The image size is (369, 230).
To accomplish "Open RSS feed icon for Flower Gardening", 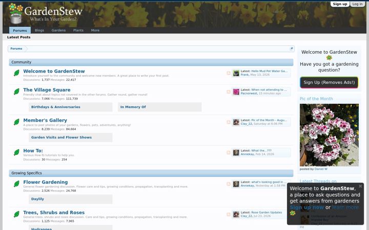I will [228, 184].
